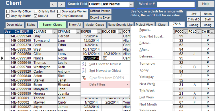Open the CASE column filter dropdown
The height and width of the screenshot is (111, 215).
click(212, 32)
